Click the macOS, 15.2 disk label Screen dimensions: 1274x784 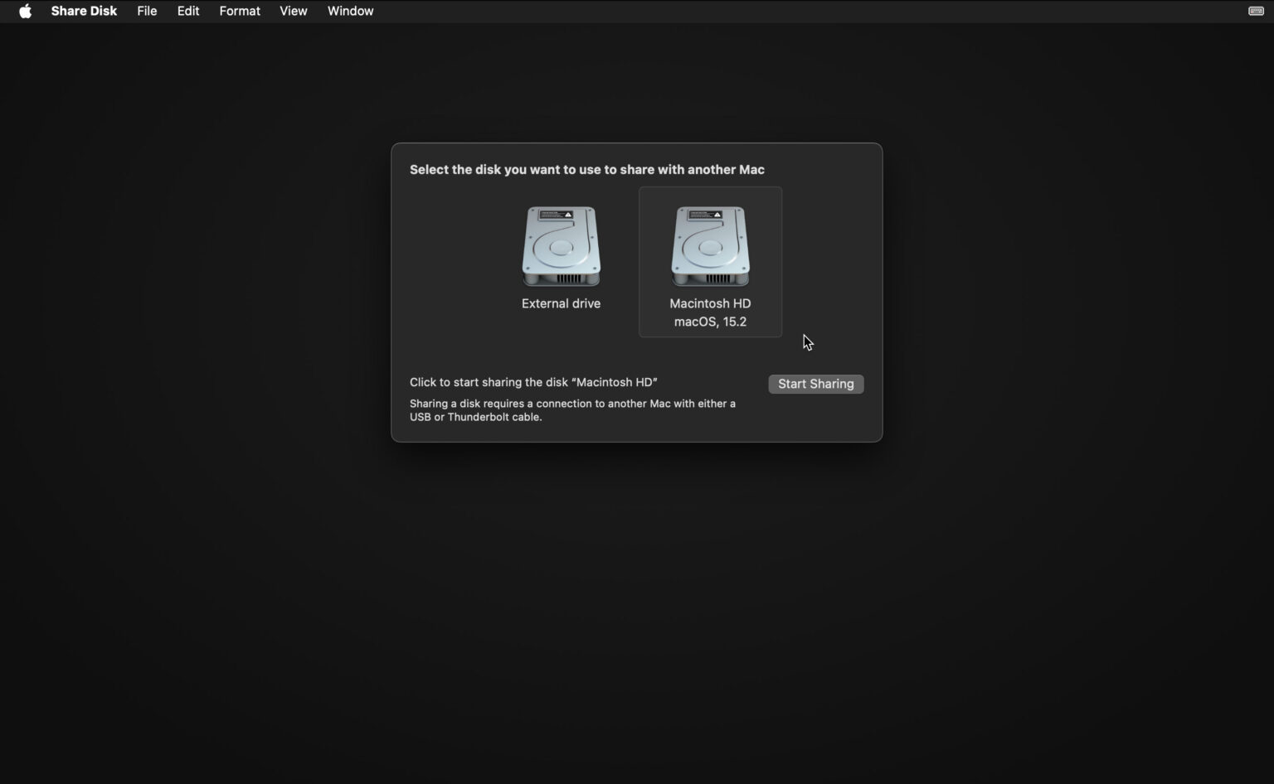coord(710,322)
